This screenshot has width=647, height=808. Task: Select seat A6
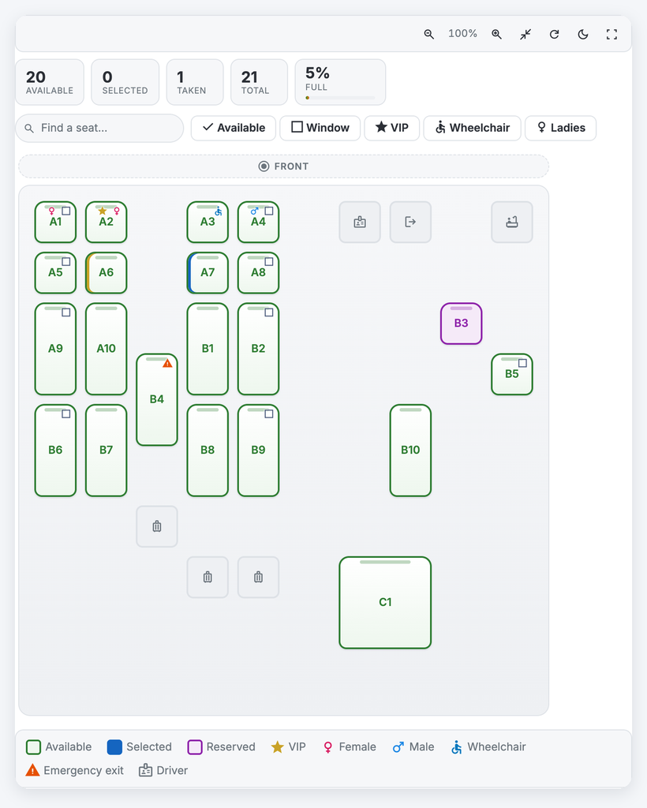tap(106, 272)
